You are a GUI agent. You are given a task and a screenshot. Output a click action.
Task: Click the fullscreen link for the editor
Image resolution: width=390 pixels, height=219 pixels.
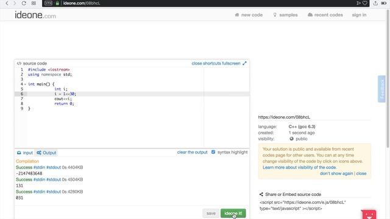tap(231, 63)
